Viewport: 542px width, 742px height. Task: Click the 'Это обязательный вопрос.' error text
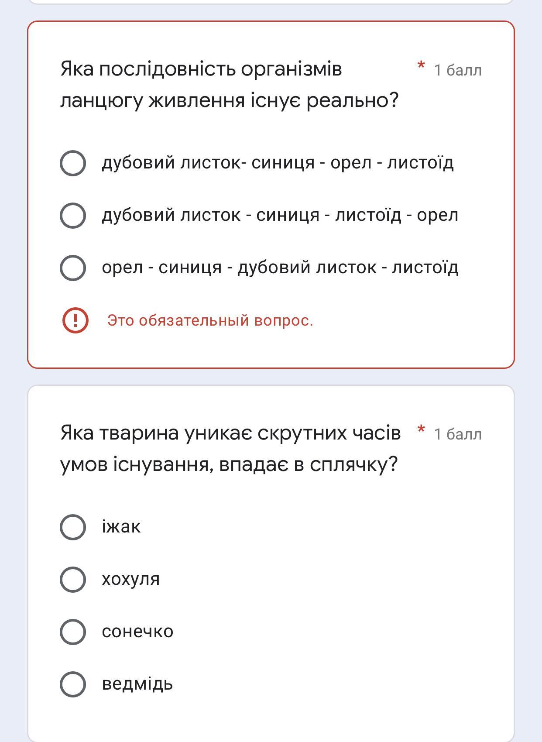pyautogui.click(x=210, y=320)
